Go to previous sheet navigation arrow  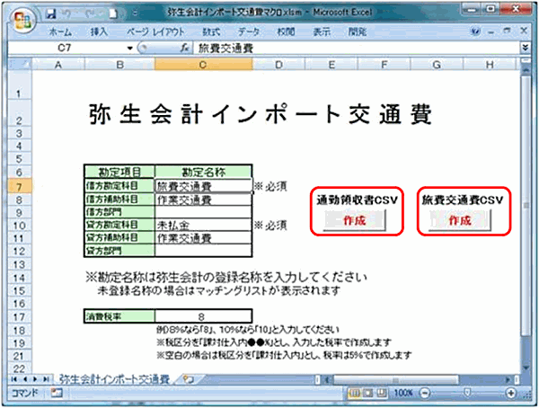pos(25,379)
